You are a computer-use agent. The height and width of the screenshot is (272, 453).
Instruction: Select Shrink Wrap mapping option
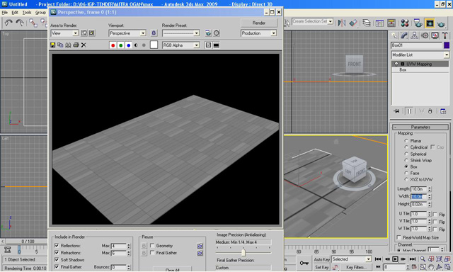406,160
